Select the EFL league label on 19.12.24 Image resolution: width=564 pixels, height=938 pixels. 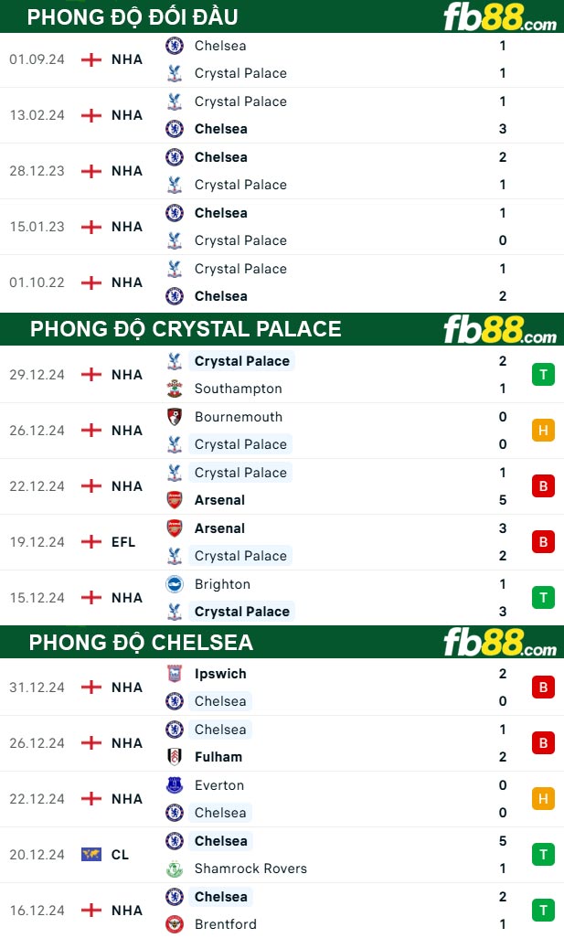pyautogui.click(x=123, y=542)
